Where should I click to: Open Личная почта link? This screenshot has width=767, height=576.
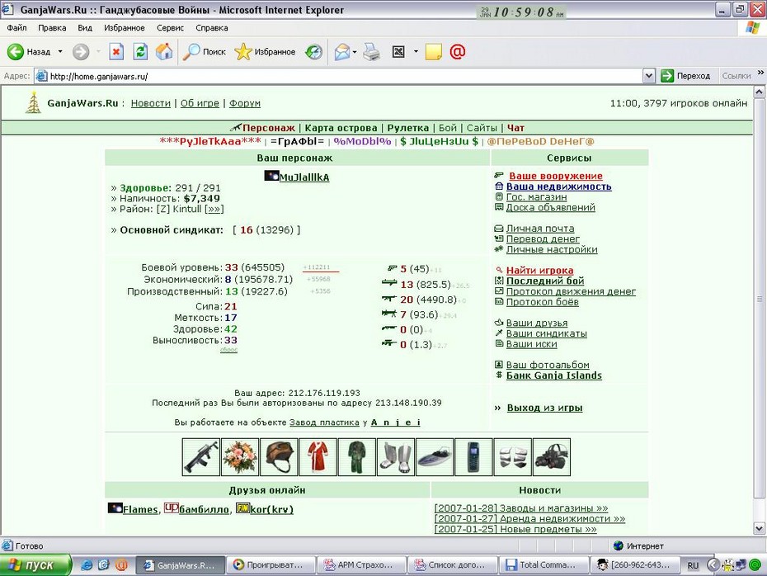click(x=540, y=229)
